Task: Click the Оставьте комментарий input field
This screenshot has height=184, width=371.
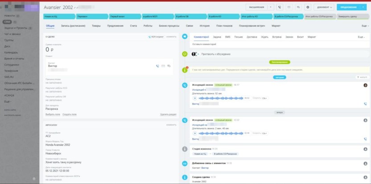Action: point(279,44)
